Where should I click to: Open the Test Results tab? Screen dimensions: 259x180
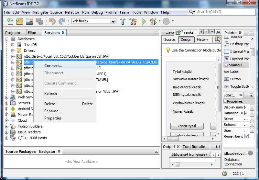(194, 147)
